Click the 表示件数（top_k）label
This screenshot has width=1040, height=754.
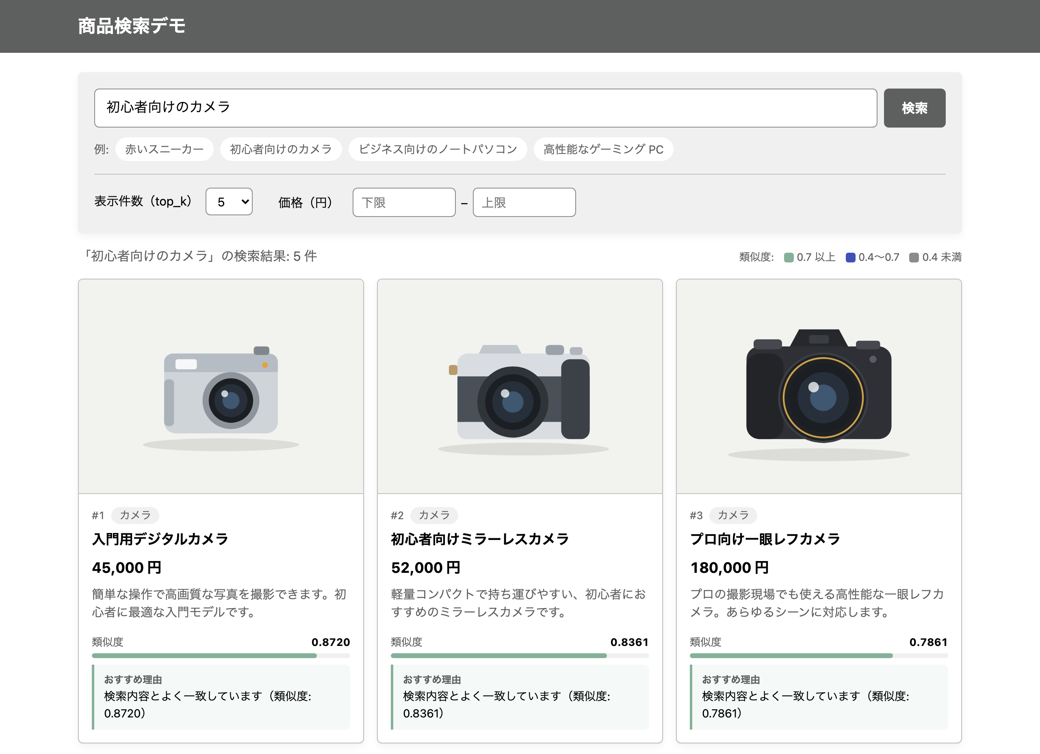pos(143,201)
